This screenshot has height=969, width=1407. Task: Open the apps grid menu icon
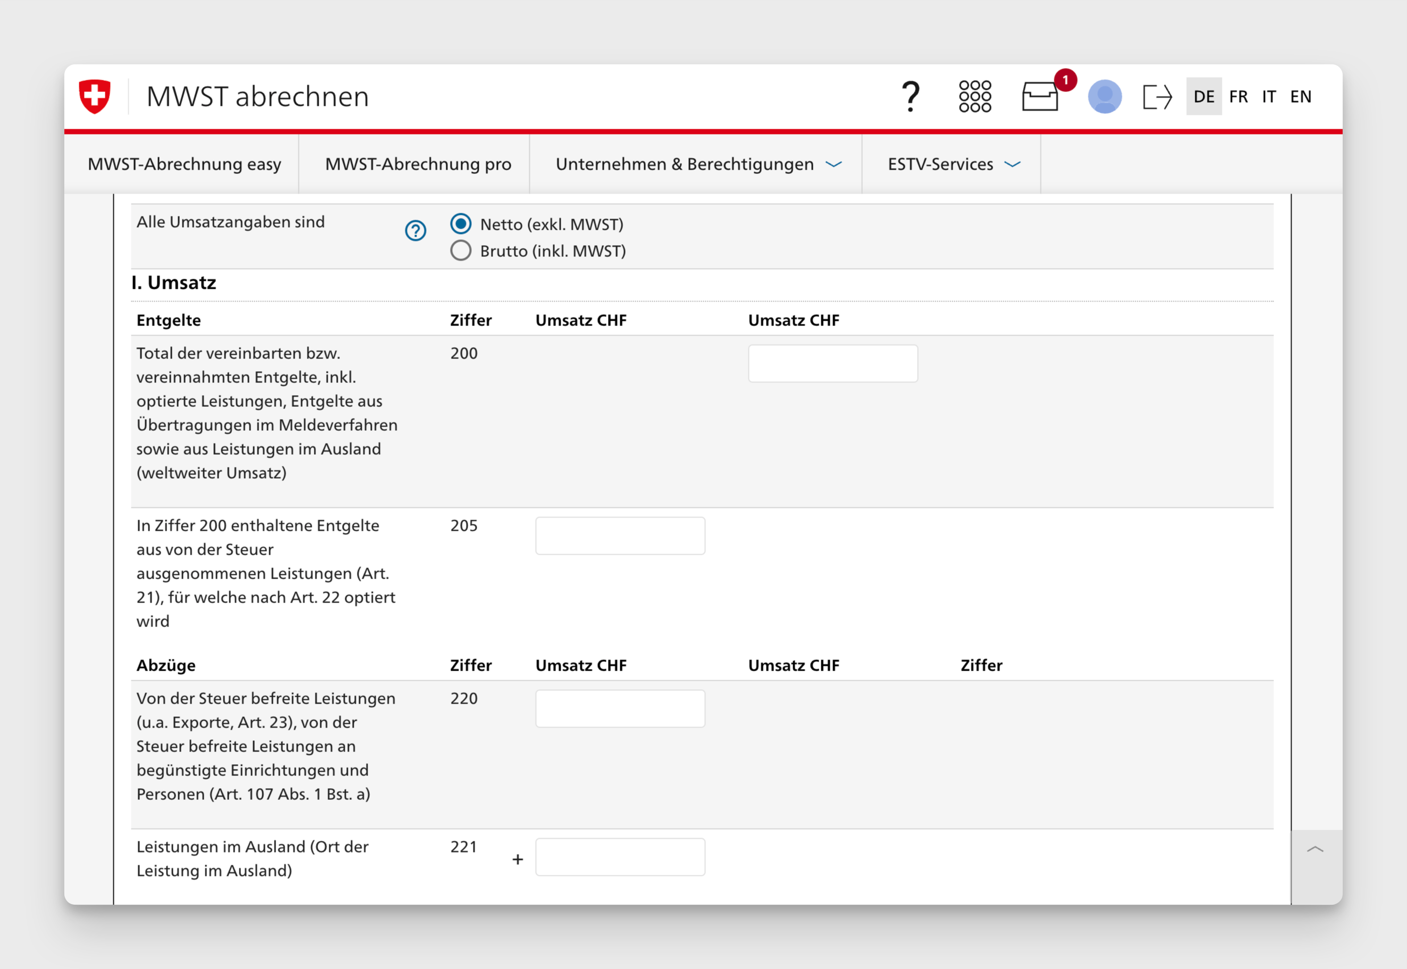(x=975, y=97)
